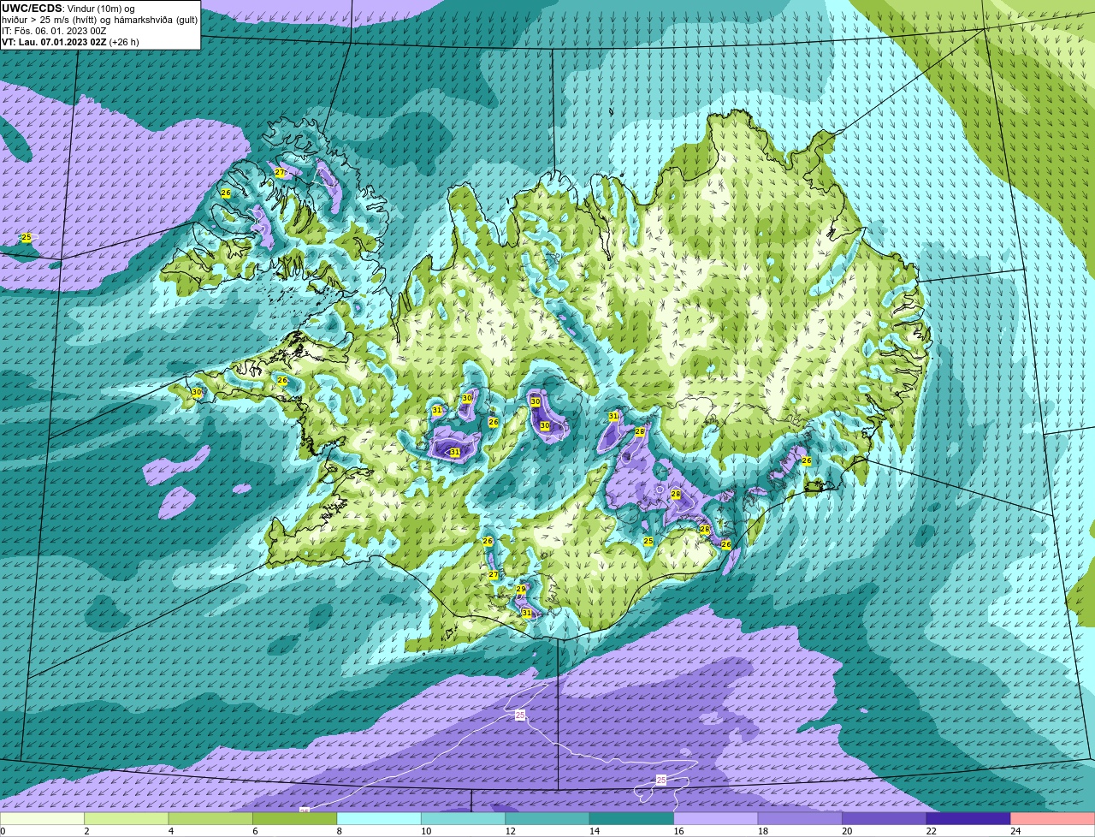Select the violet 20–22 legend swatch
The image size is (1095, 837).
[x=885, y=819]
